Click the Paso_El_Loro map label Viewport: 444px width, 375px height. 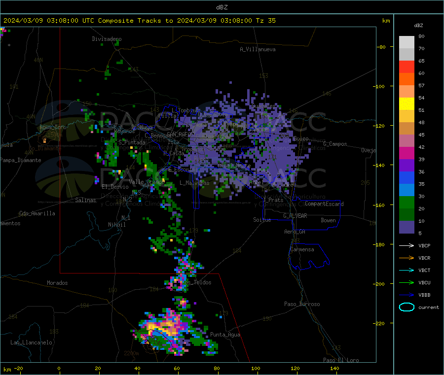tap(341, 360)
